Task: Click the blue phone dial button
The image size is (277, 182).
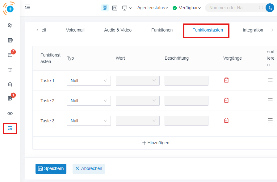Action: tap(270, 8)
